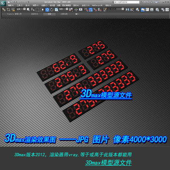Expand the ribbon minimize options arrow

click(78, 14)
